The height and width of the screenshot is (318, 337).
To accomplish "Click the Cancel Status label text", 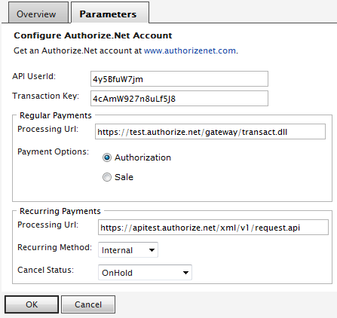I will tap(45, 270).
